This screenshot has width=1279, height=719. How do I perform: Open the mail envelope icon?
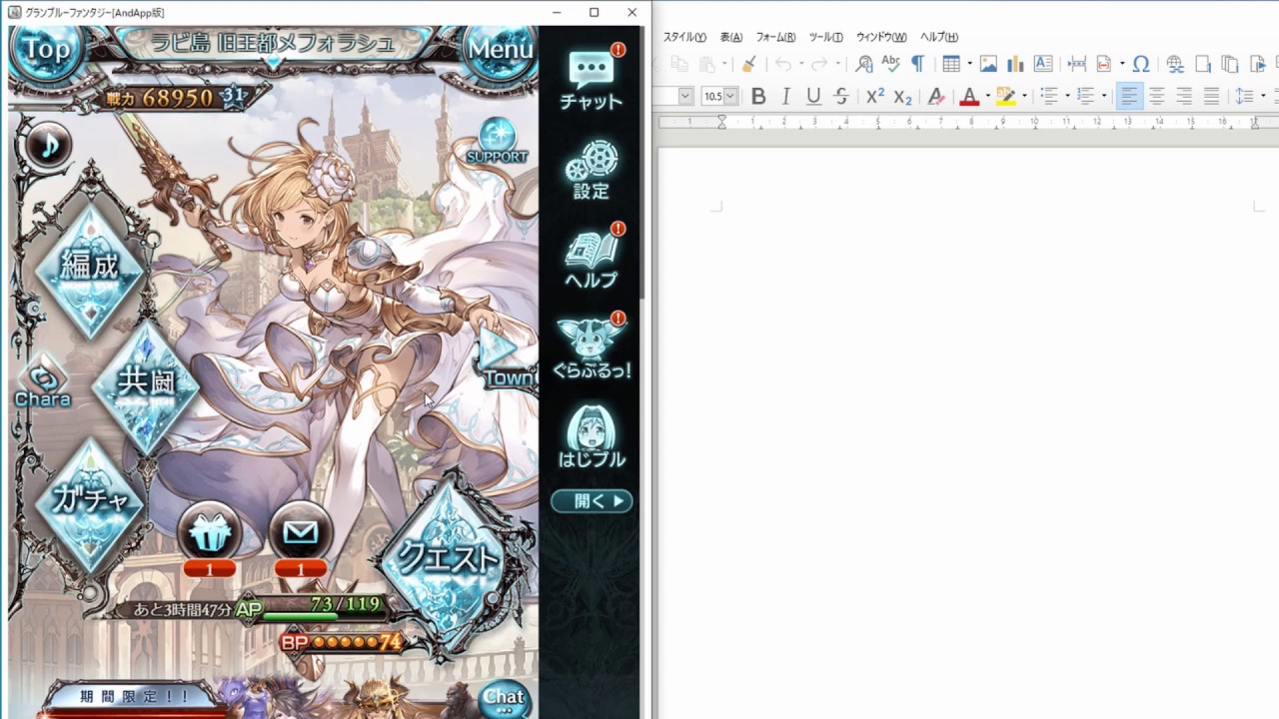(x=301, y=532)
